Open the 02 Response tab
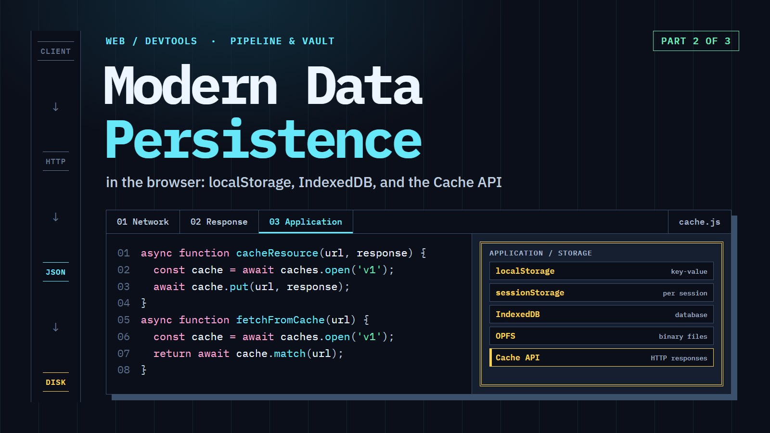This screenshot has width=770, height=433. pyautogui.click(x=219, y=222)
